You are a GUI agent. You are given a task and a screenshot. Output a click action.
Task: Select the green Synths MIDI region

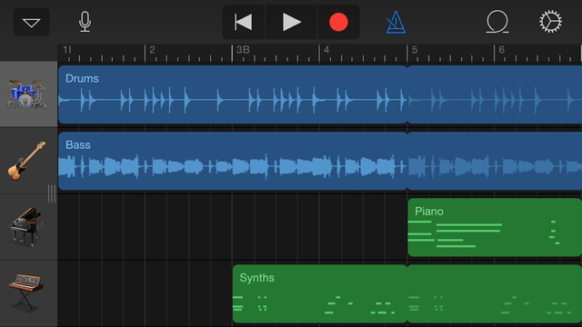320,293
